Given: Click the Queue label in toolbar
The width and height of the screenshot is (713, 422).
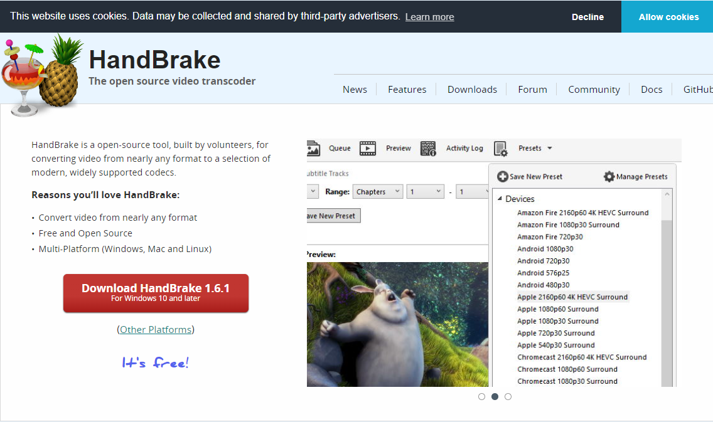Looking at the screenshot, I should tap(340, 148).
